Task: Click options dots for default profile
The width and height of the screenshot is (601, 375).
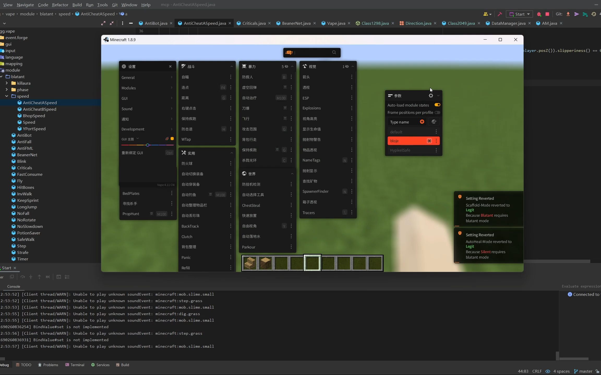Action: point(436,132)
